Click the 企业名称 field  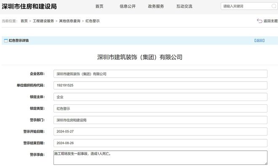160,74
